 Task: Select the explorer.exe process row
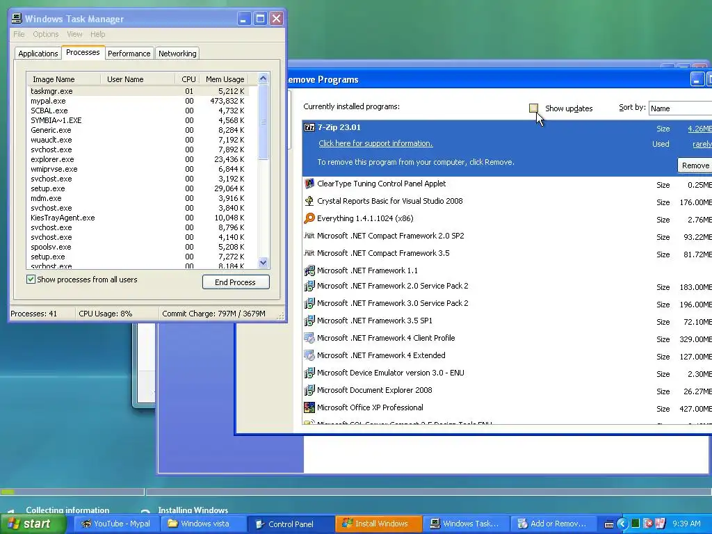click(x=138, y=159)
